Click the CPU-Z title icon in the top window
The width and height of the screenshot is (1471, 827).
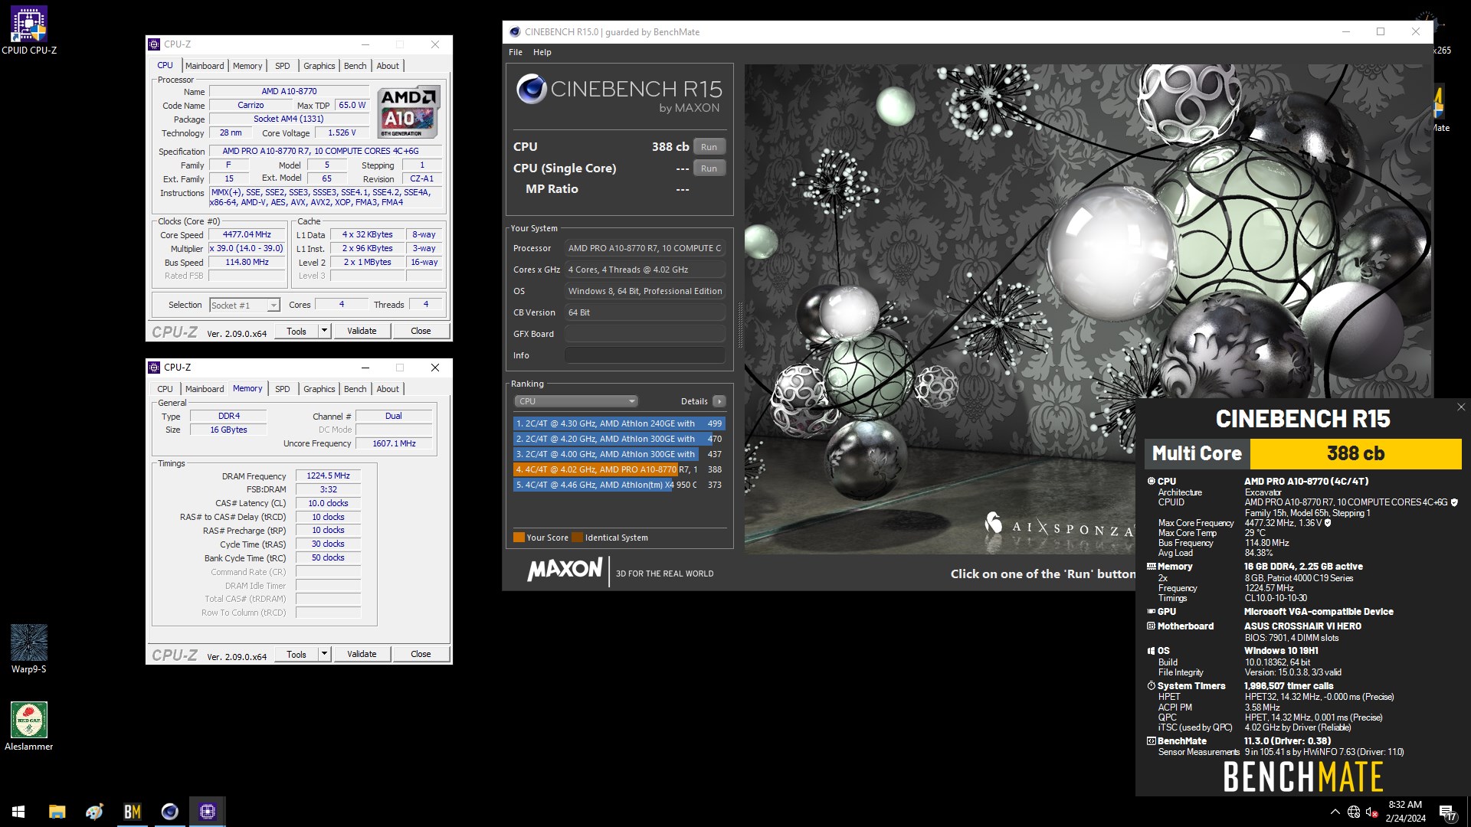click(x=154, y=44)
